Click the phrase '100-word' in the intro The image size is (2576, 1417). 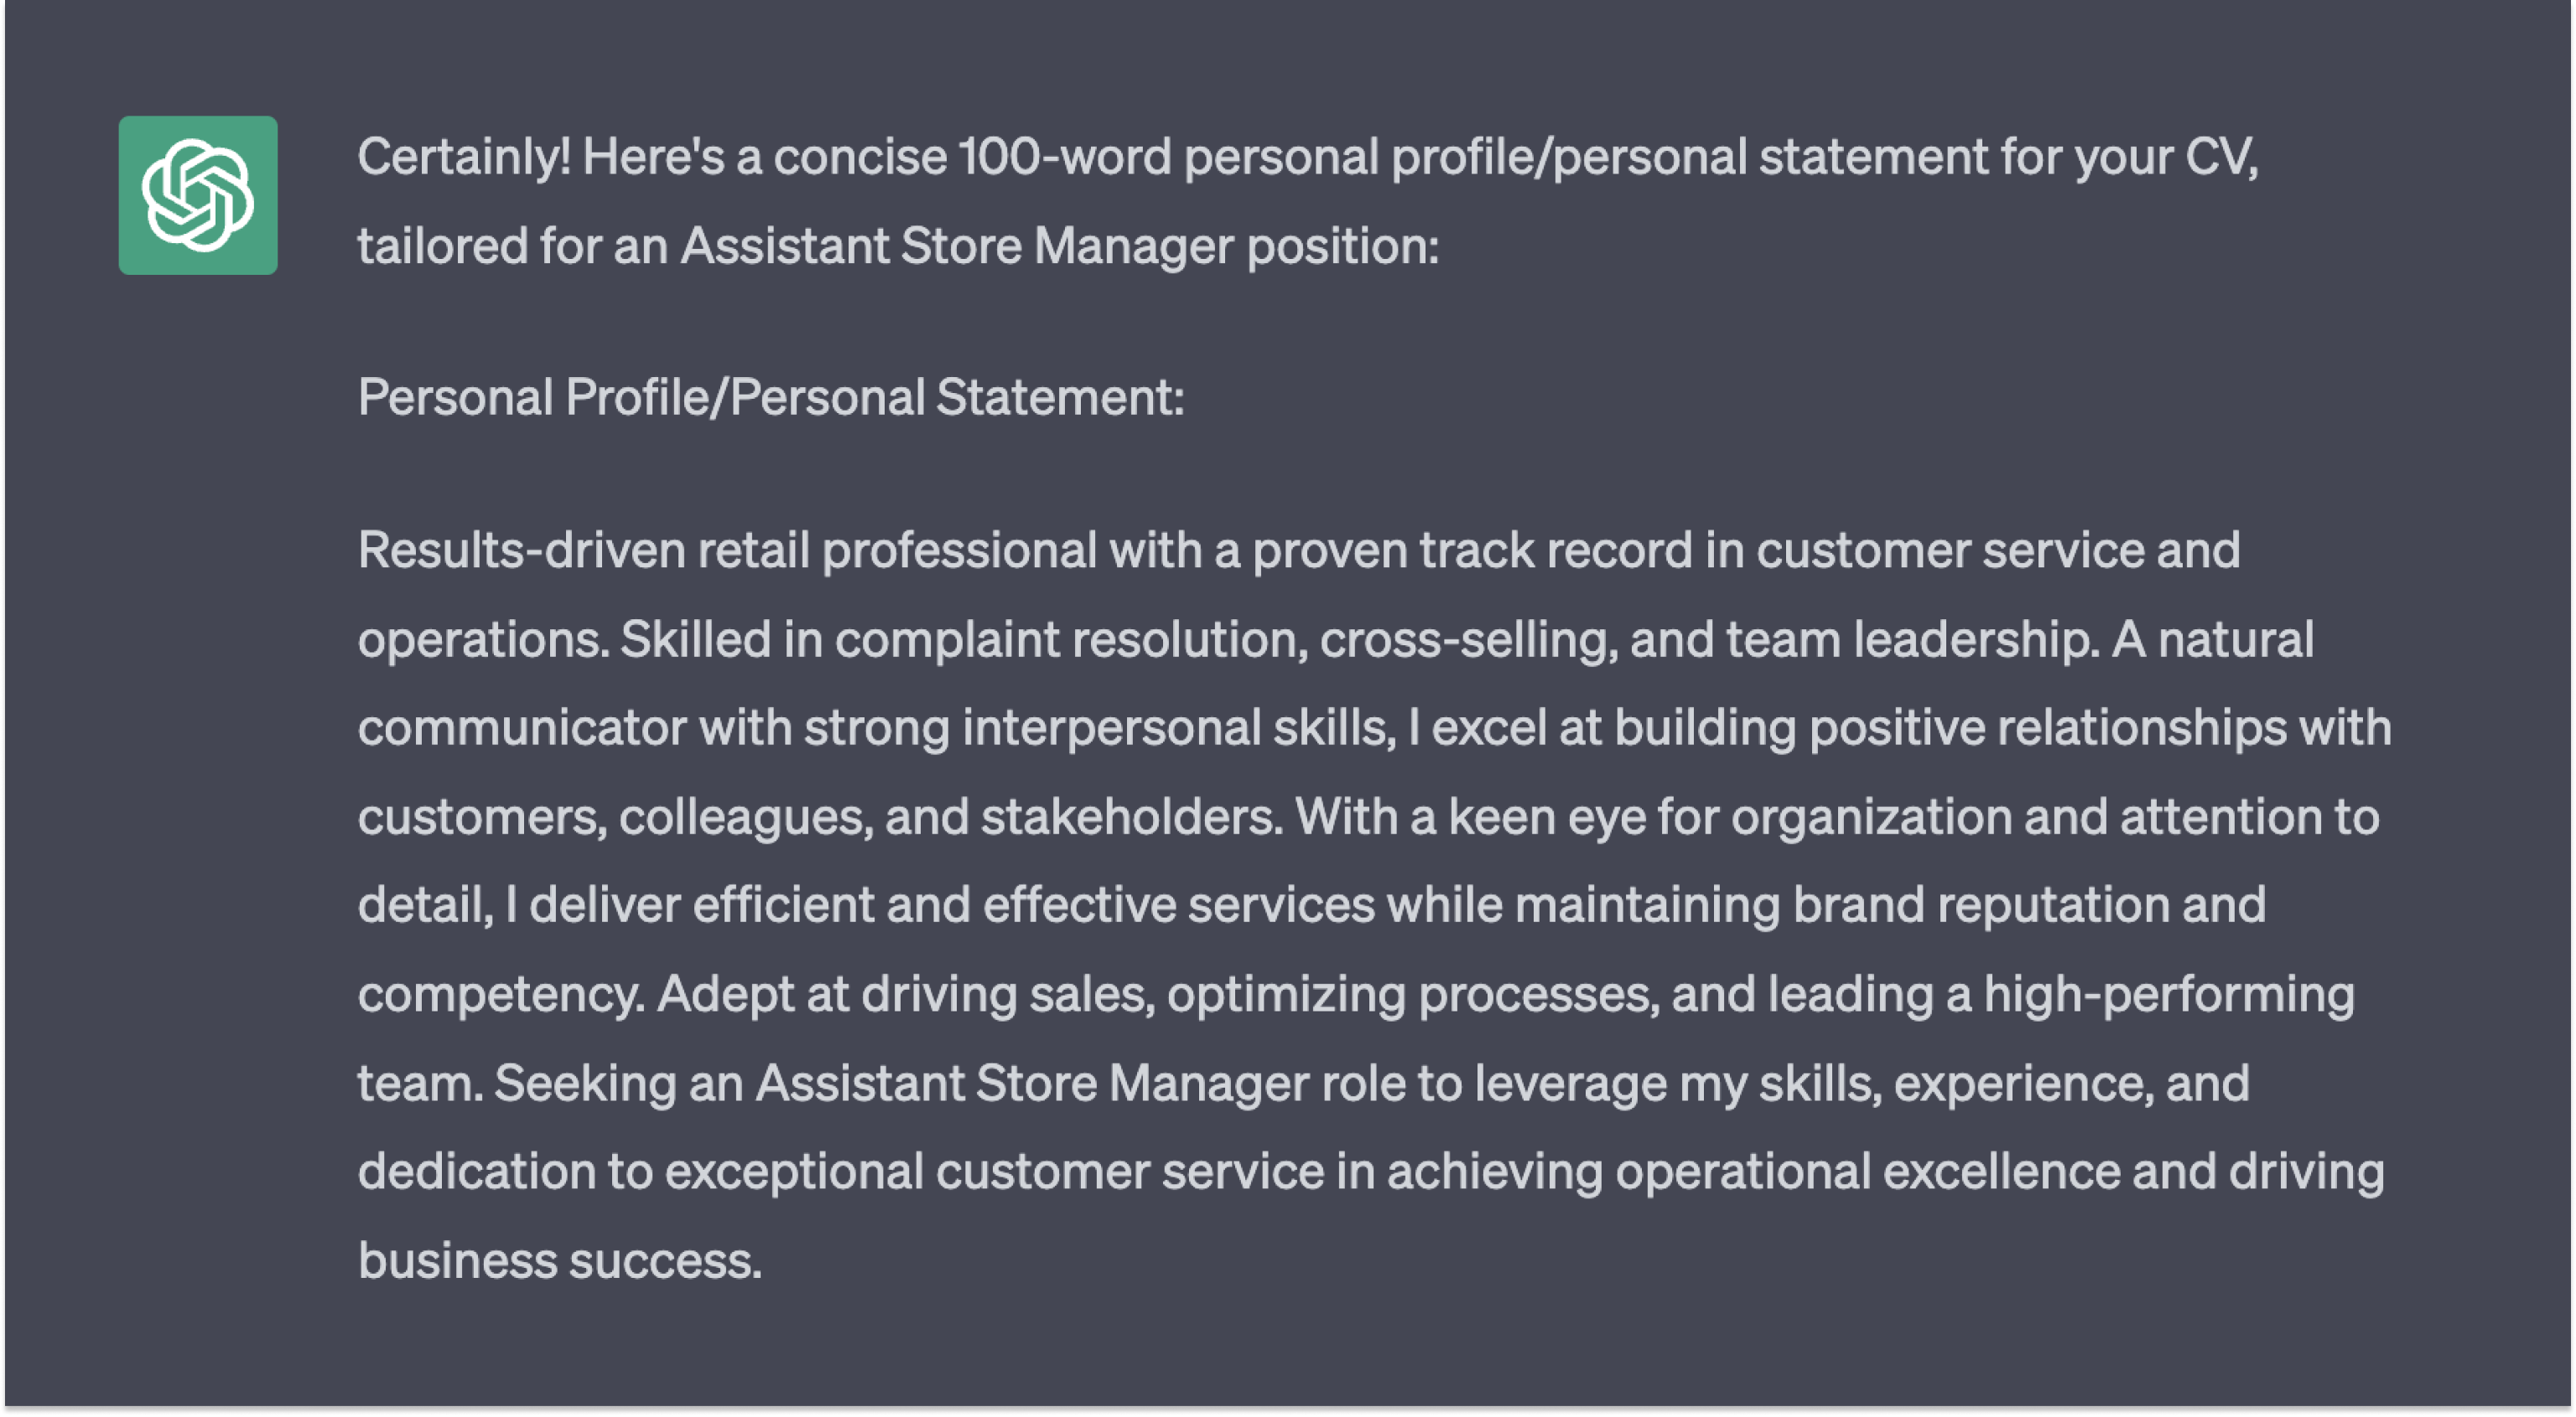point(1065,157)
